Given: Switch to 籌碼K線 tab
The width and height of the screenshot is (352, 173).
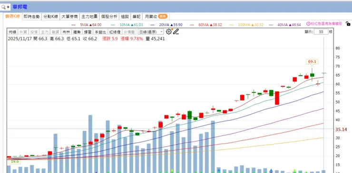Looking at the screenshot, I should (x=12, y=16).
